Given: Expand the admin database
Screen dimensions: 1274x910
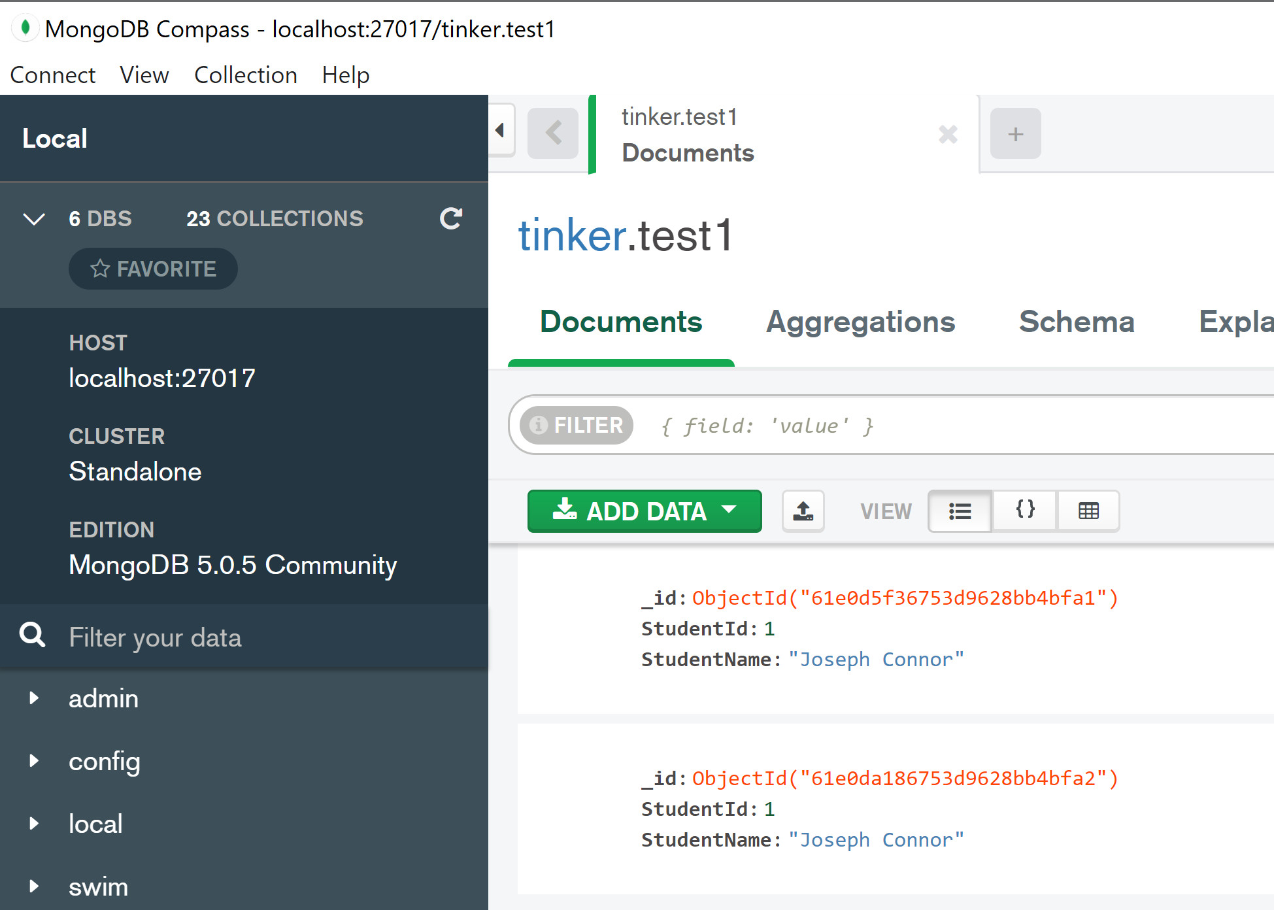Looking at the screenshot, I should (x=34, y=698).
